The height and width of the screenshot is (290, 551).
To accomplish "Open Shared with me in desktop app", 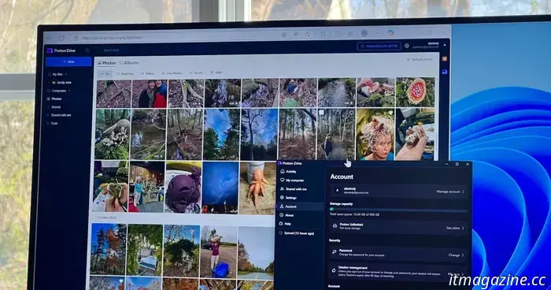I will tap(294, 189).
